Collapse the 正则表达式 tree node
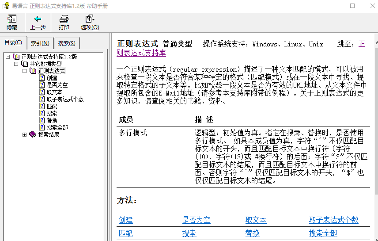The image size is (378, 241). coord(25,71)
